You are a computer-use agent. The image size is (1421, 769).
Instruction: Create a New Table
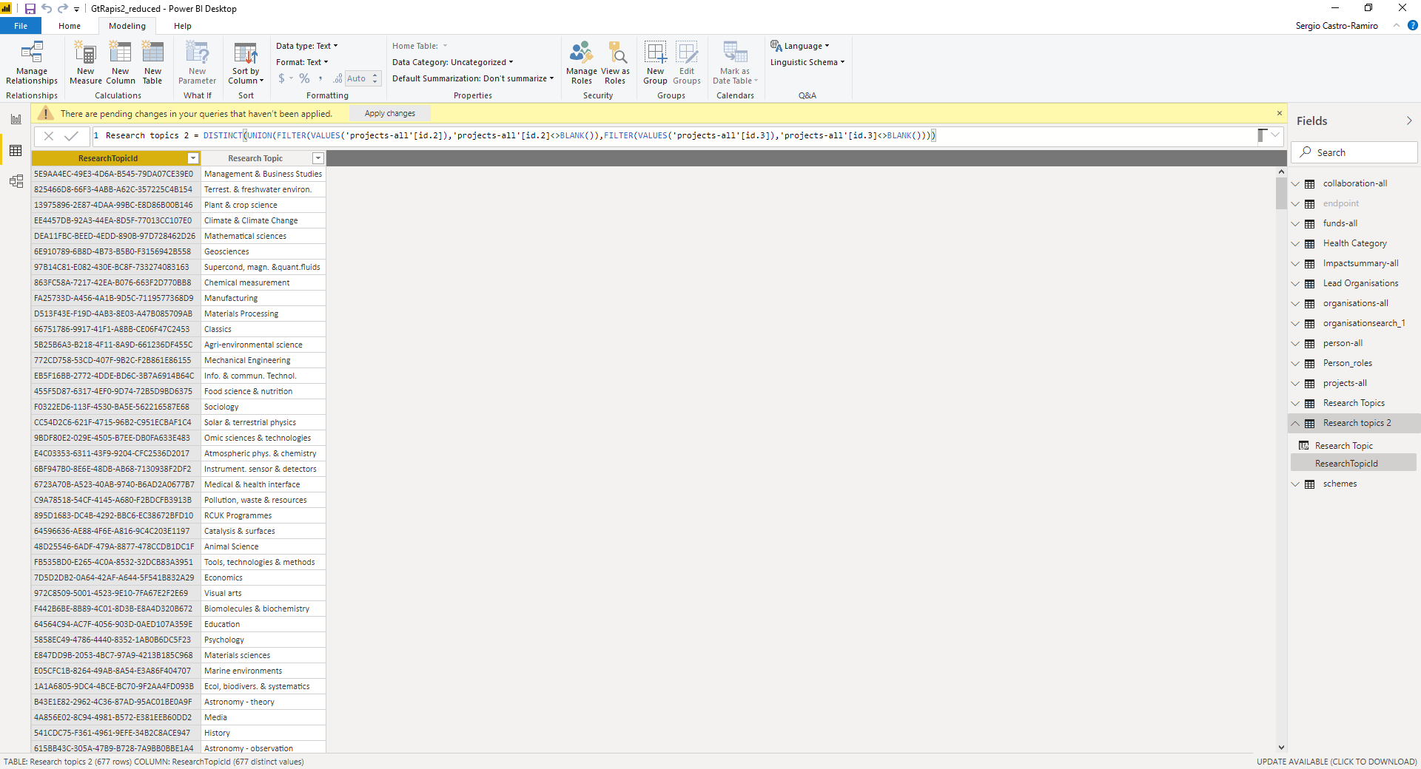coord(152,63)
